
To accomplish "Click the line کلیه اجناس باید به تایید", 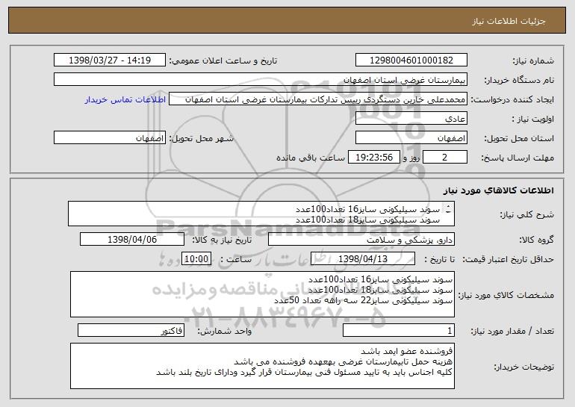I will pos(305,372).
